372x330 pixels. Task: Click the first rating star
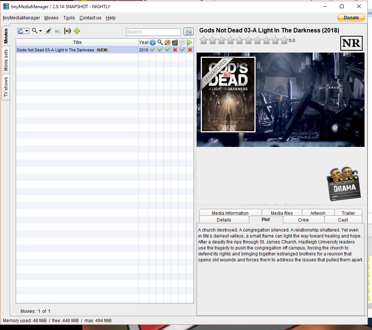point(204,40)
